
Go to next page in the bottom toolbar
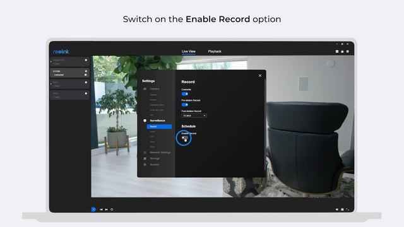point(107,209)
